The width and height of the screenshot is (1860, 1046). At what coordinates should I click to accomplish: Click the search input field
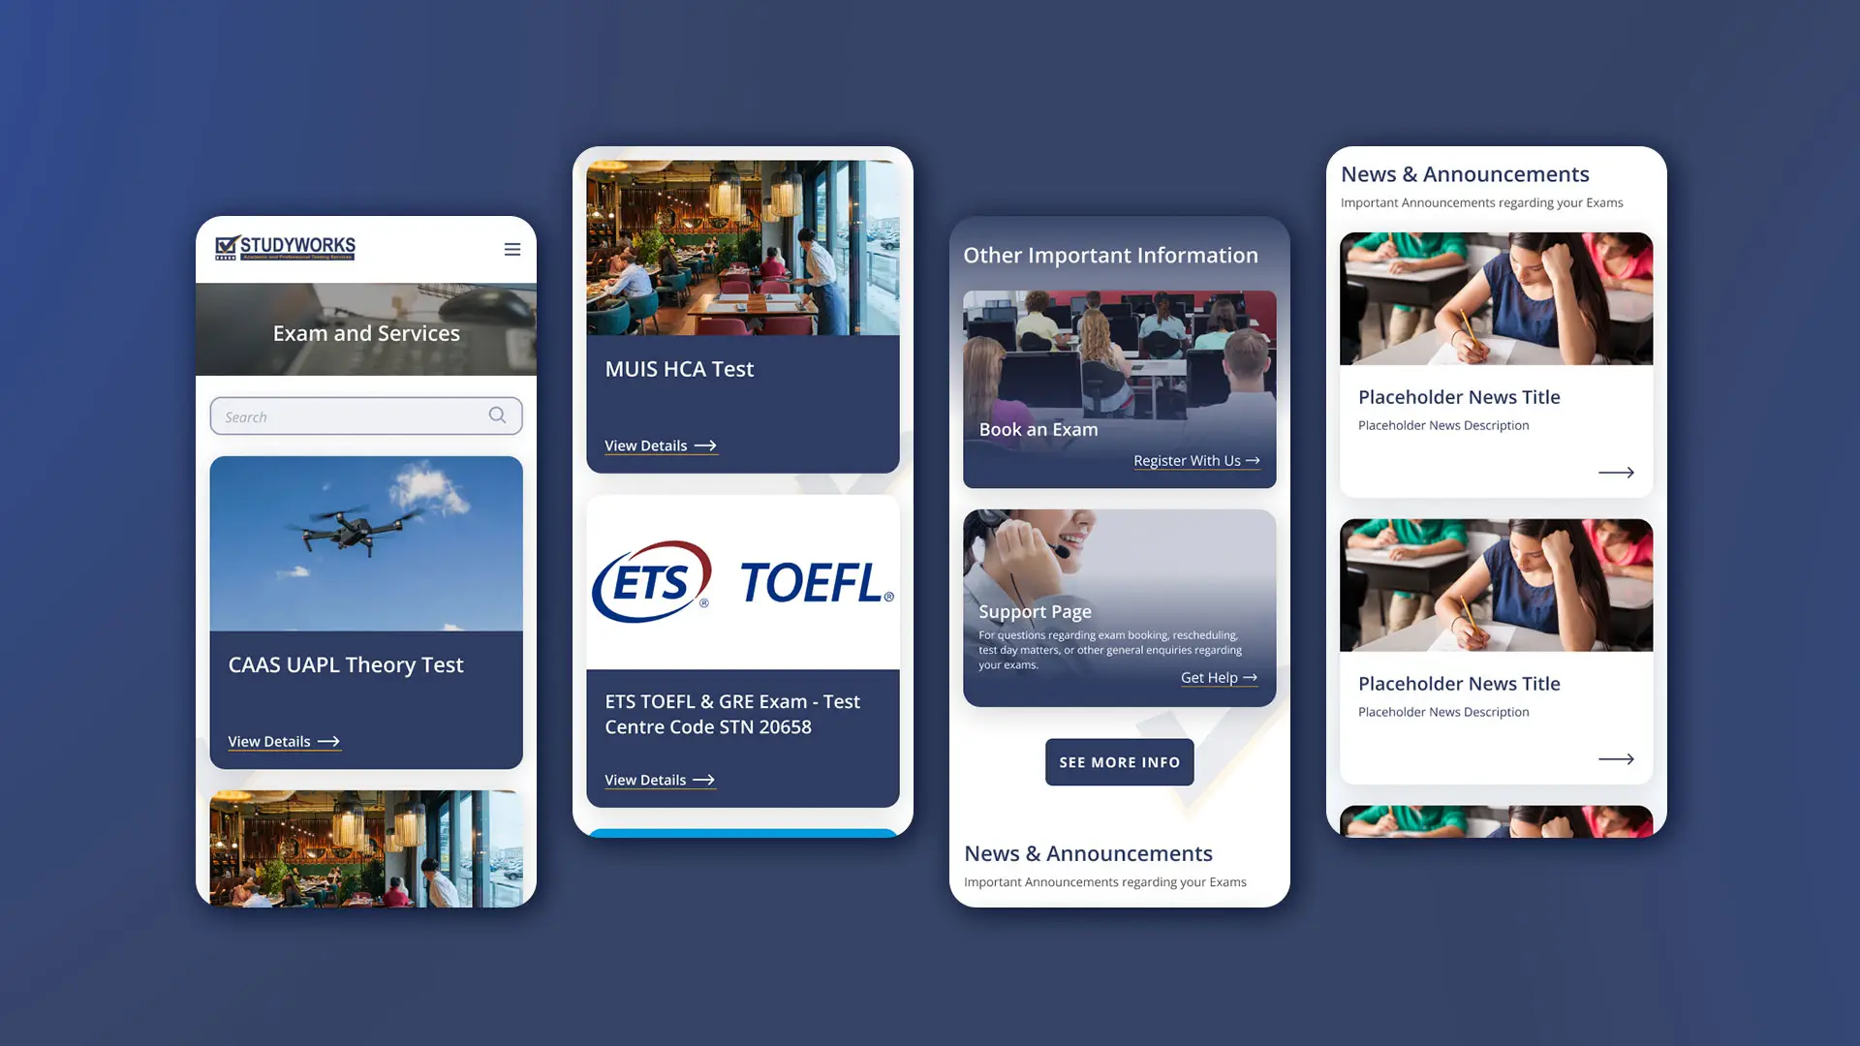[x=365, y=415]
